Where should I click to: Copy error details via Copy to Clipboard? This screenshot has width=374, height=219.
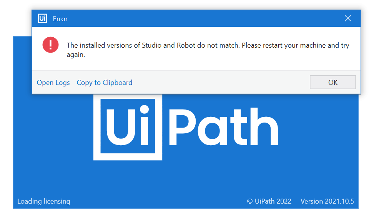point(105,83)
